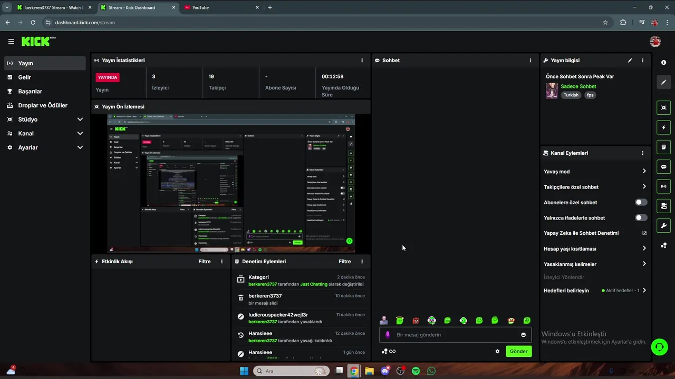
Task: Click the purple microphone icon in chat
Action: click(x=388, y=335)
